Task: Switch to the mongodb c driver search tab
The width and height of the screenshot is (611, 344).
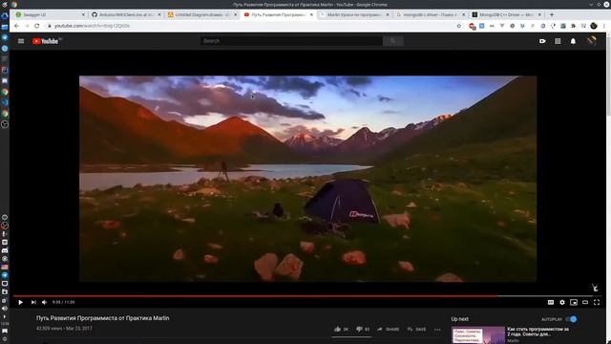Action: click(x=431, y=14)
